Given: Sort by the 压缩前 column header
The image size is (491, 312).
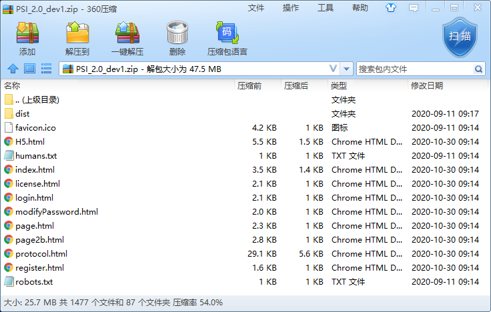Looking at the screenshot, I should (250, 86).
